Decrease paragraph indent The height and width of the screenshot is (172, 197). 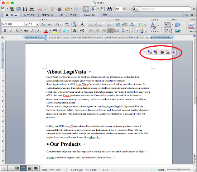coord(118,24)
